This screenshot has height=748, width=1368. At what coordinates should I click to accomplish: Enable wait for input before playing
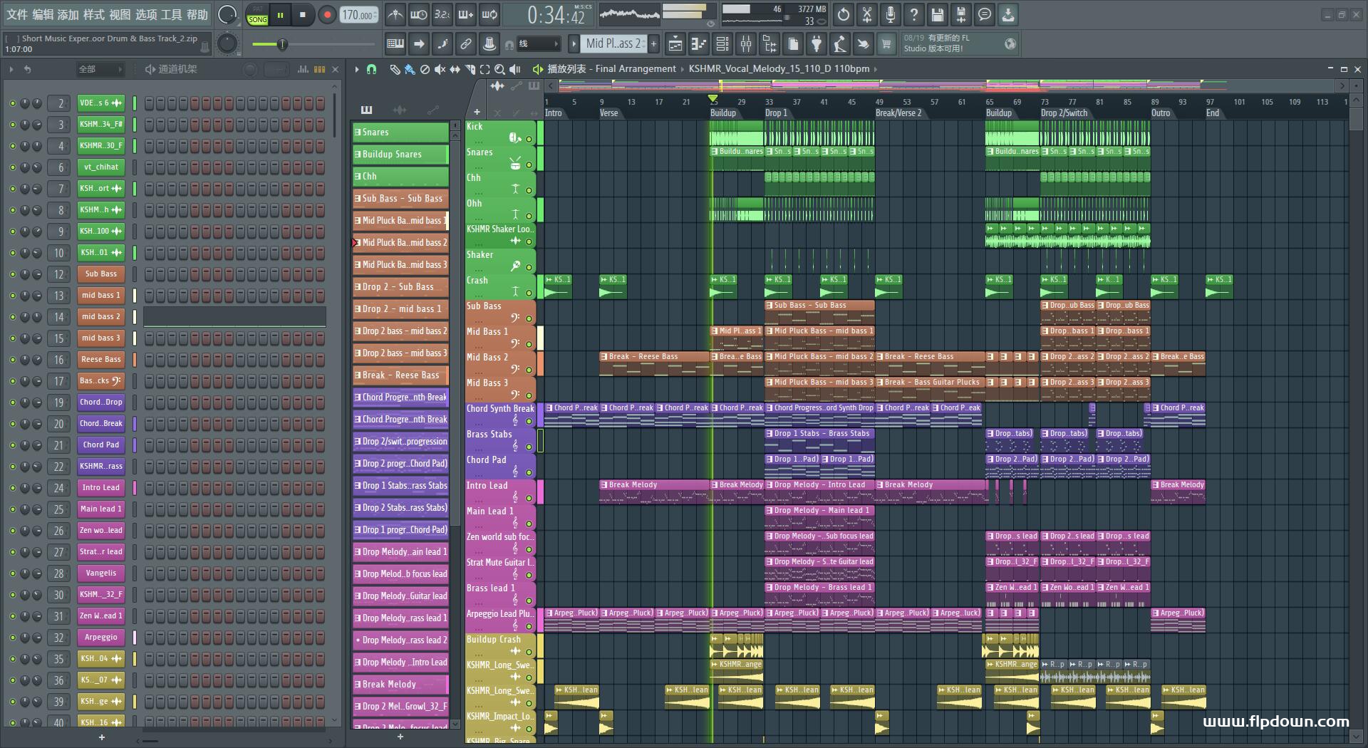(419, 14)
